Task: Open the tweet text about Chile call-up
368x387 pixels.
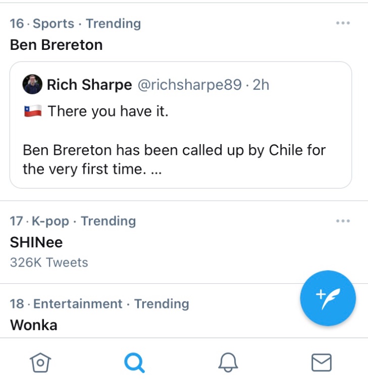Action: point(174,159)
